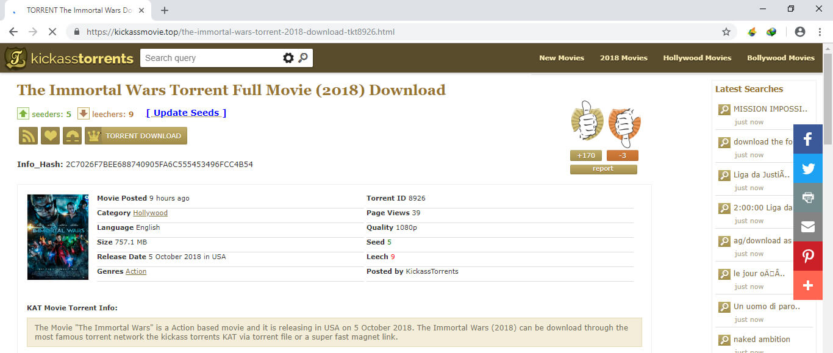Open more sharing options plus icon
Image resolution: width=833 pixels, height=353 pixels.
point(808,285)
